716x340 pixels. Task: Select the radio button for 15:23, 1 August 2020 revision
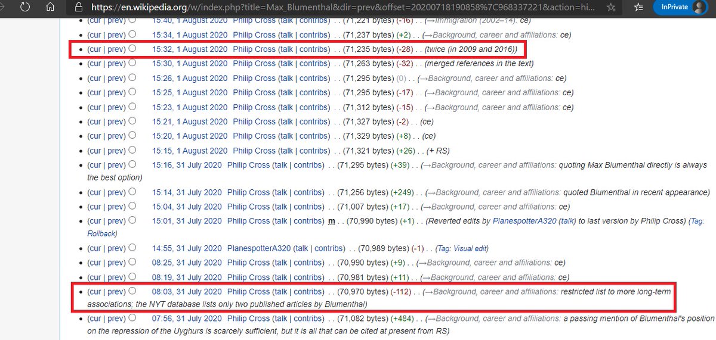pos(132,107)
